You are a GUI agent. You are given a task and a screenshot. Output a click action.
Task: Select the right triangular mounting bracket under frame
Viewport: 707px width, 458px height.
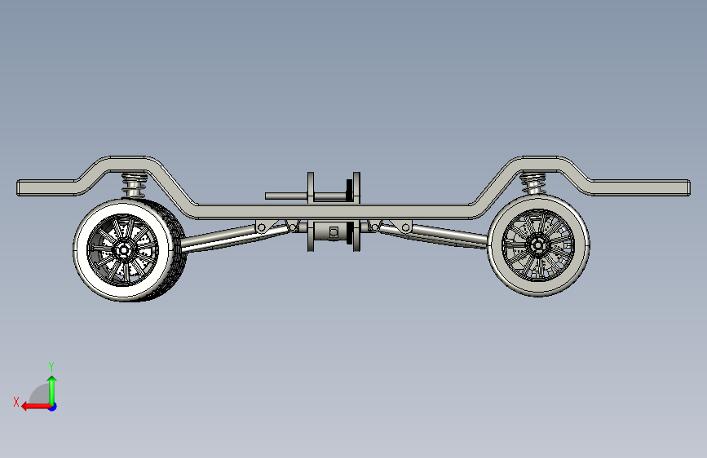coord(402,226)
